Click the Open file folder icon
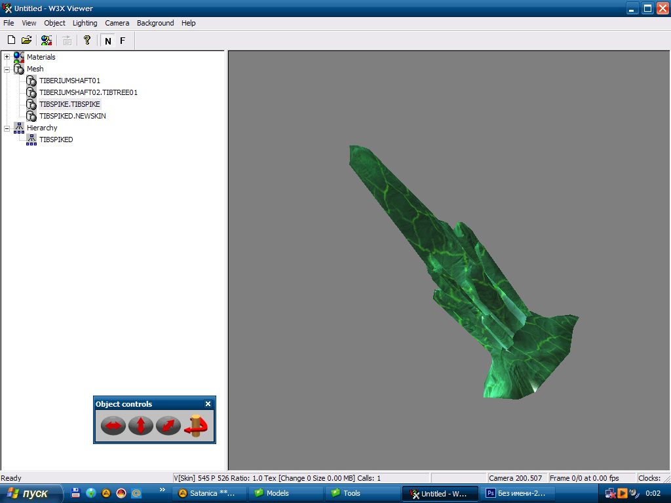Viewport: 671px width, 503px height. pyautogui.click(x=26, y=40)
